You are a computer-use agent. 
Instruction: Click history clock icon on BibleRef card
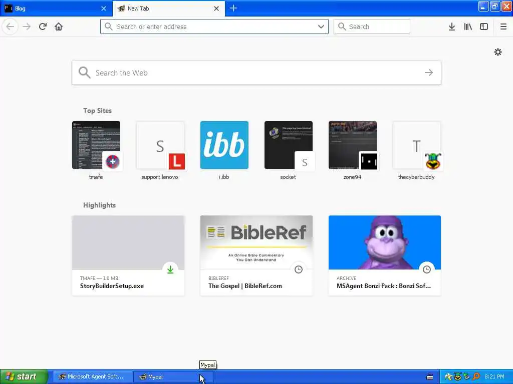pyautogui.click(x=299, y=269)
